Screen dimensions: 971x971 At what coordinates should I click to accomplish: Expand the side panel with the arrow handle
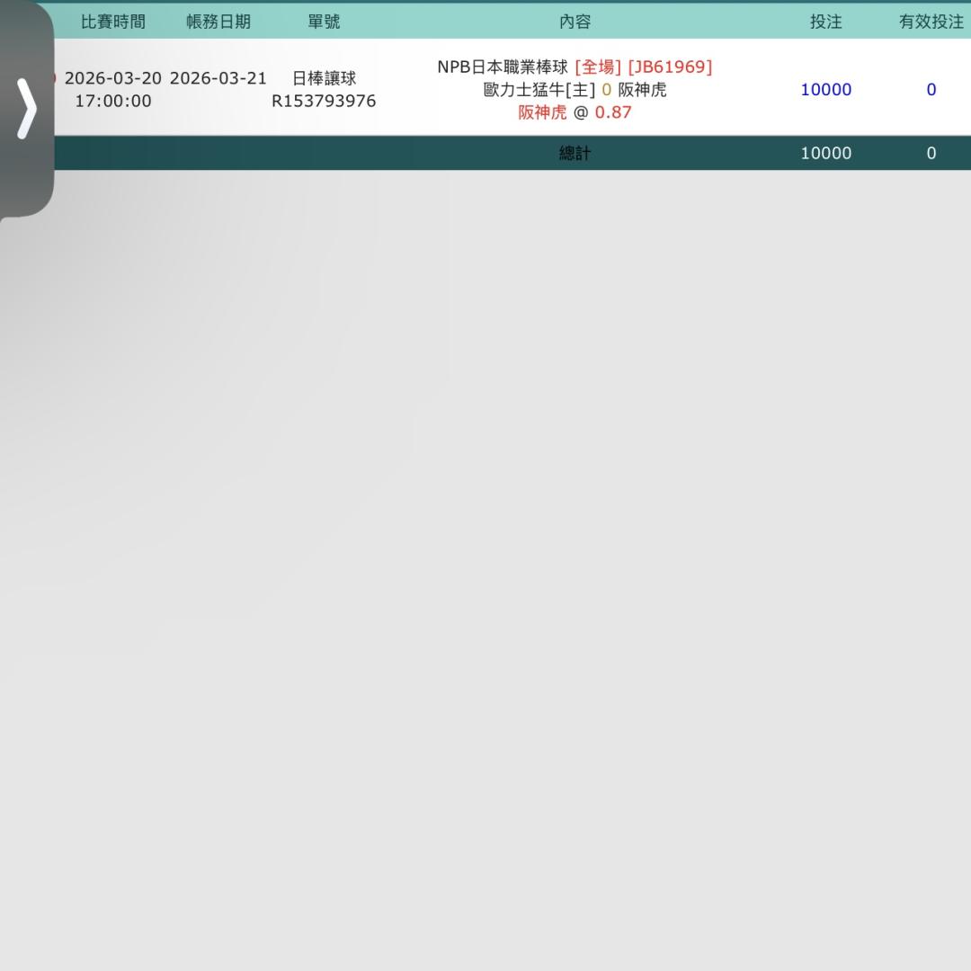tap(27, 109)
